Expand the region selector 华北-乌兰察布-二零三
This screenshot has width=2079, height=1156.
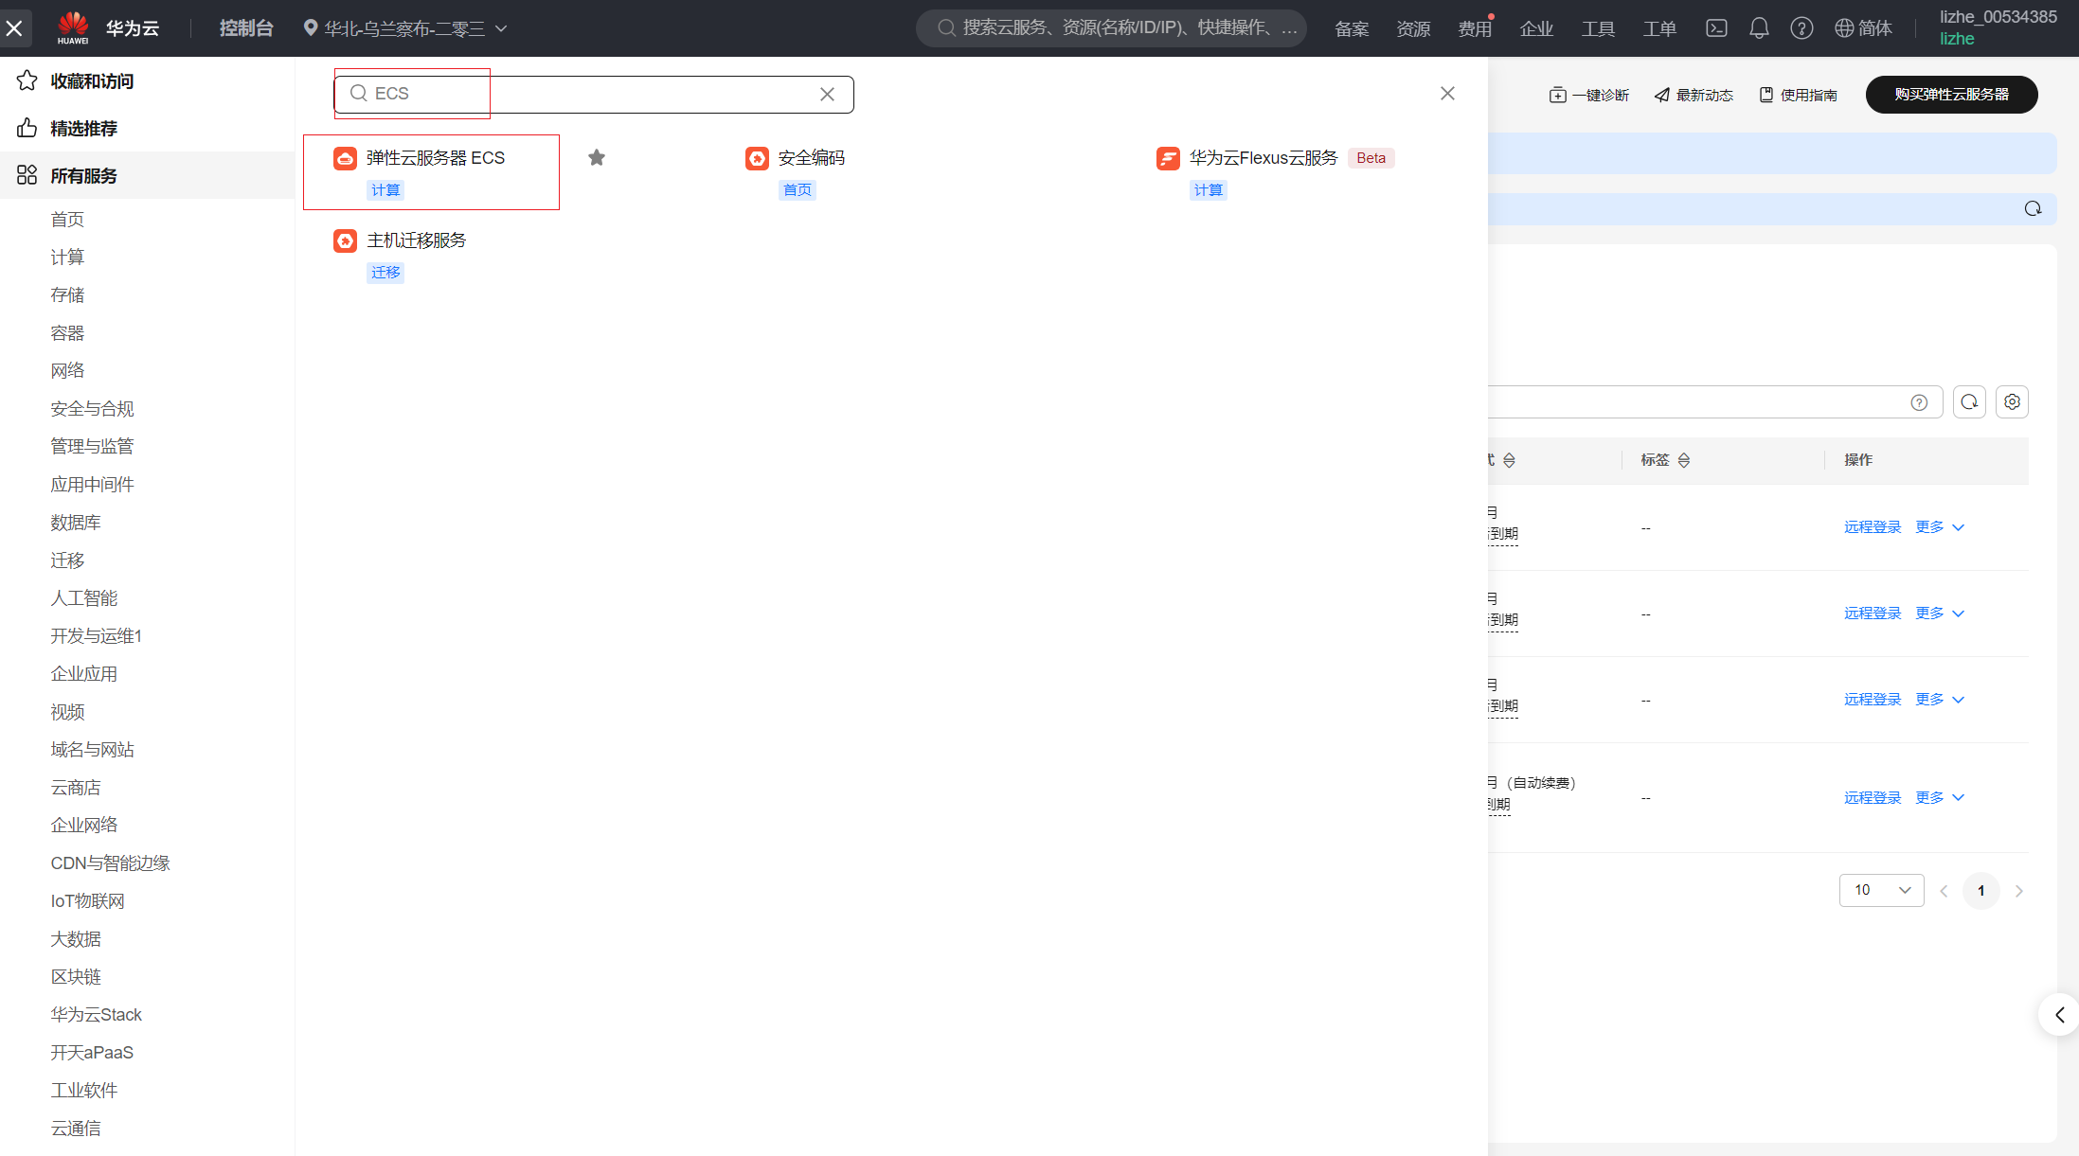coord(404,28)
